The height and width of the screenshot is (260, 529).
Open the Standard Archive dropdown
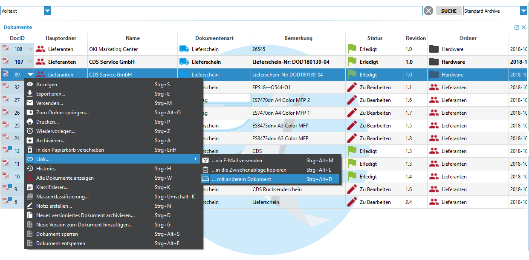pyautogui.click(x=523, y=11)
